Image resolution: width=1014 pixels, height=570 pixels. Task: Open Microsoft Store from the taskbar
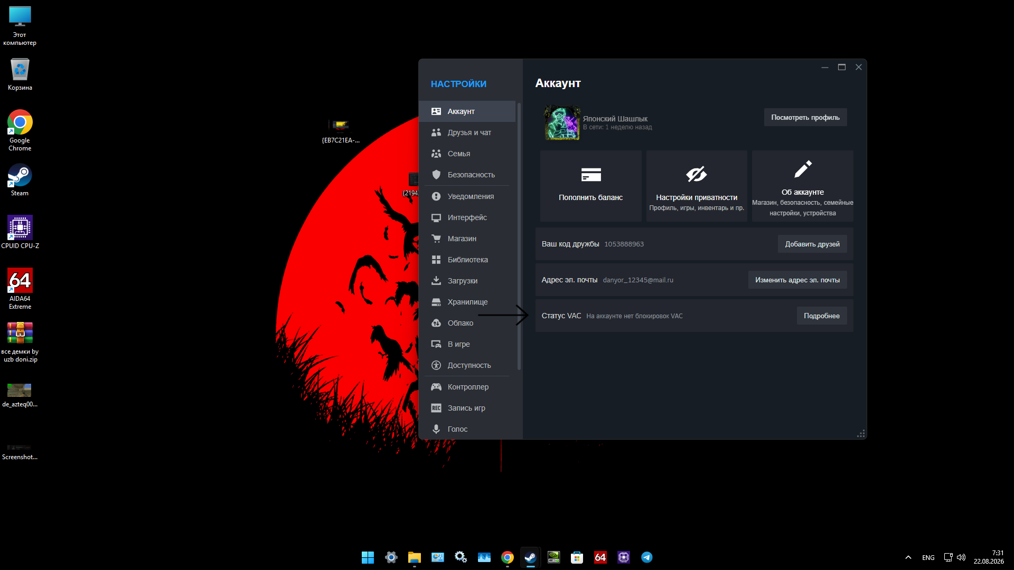(x=577, y=557)
